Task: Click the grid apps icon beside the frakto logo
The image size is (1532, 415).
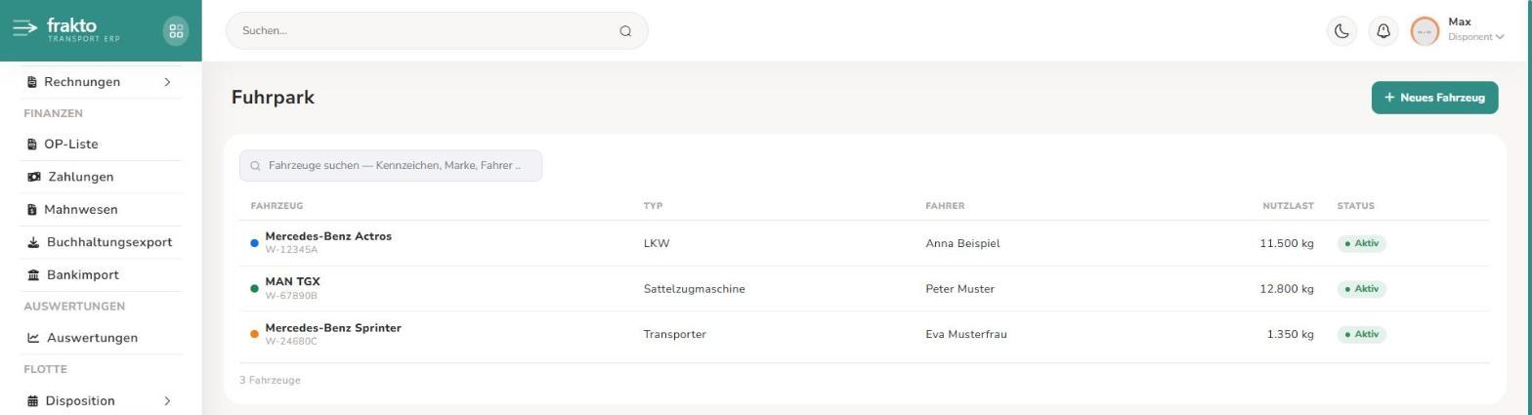Action: (x=176, y=30)
